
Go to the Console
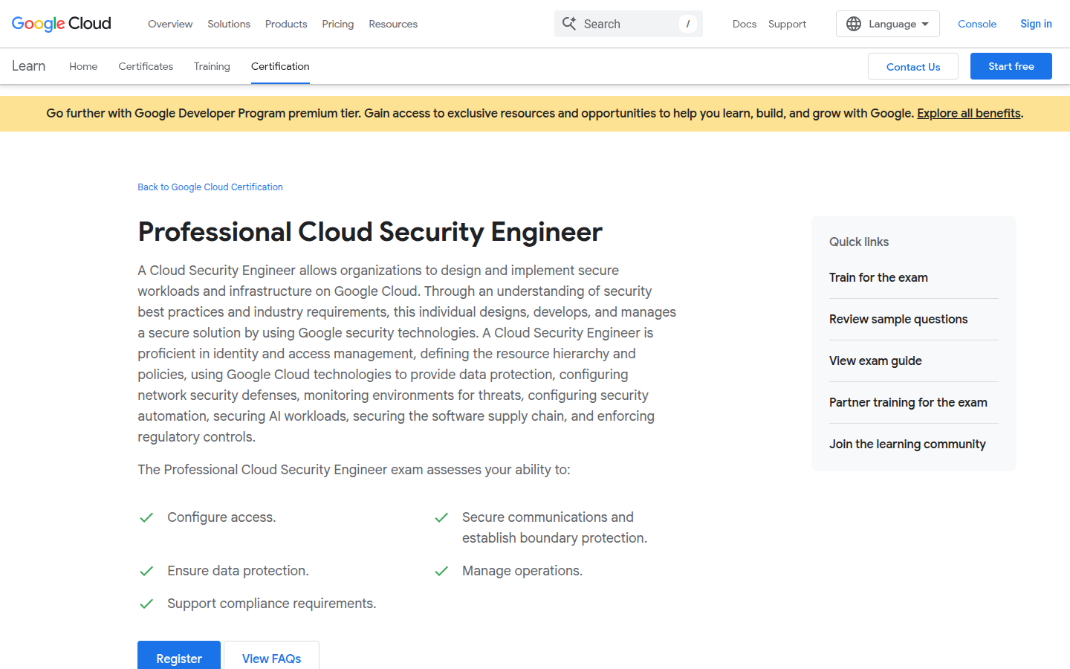(977, 24)
